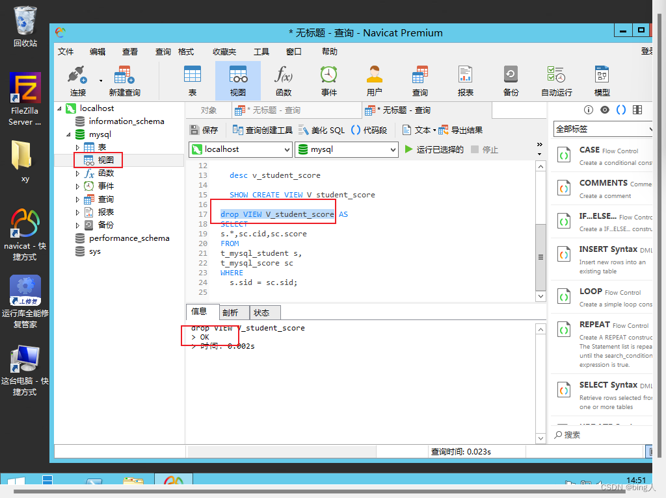
Task: Click the eye preview icon in right panel
Action: (x=605, y=110)
